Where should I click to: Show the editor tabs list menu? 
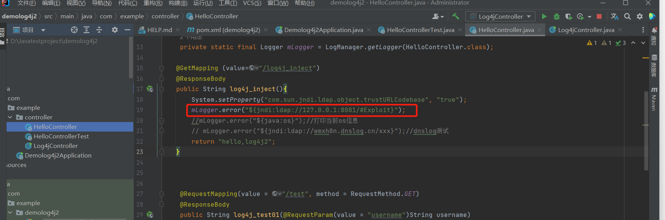coord(643,30)
